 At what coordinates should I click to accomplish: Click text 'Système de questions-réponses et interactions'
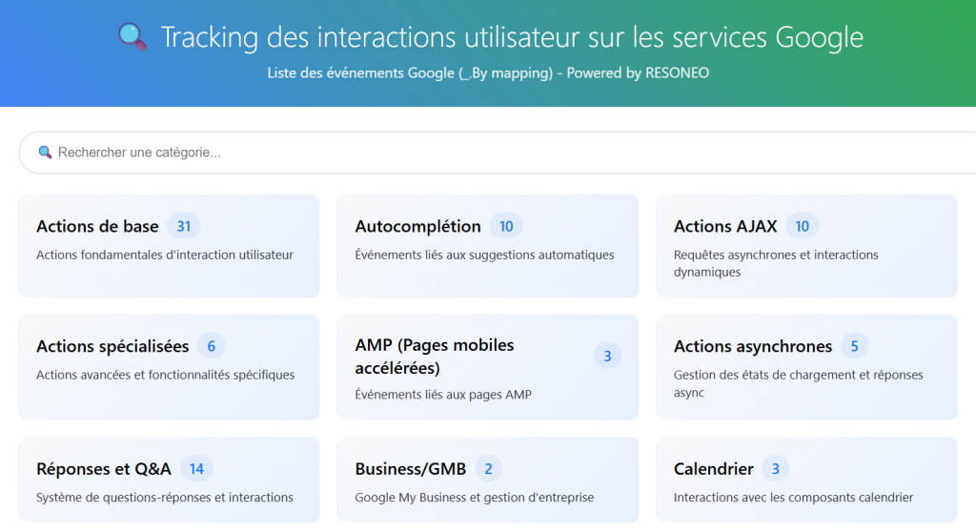[x=165, y=497]
